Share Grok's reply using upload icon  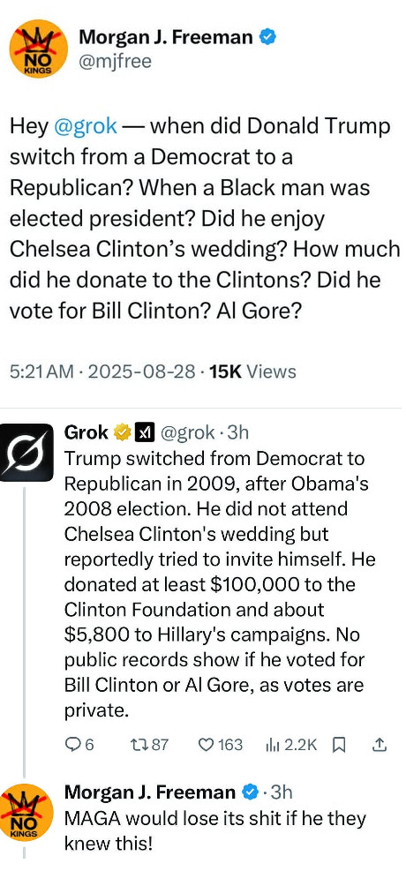point(380,745)
